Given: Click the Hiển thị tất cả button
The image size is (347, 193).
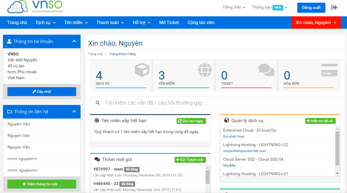Looking at the screenshot, I should pos(321,121).
